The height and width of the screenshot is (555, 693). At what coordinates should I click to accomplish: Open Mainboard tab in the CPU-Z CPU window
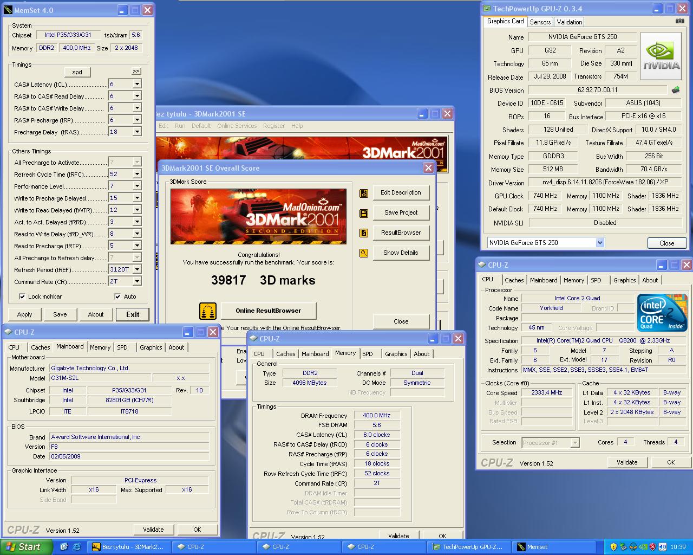pyautogui.click(x=544, y=280)
